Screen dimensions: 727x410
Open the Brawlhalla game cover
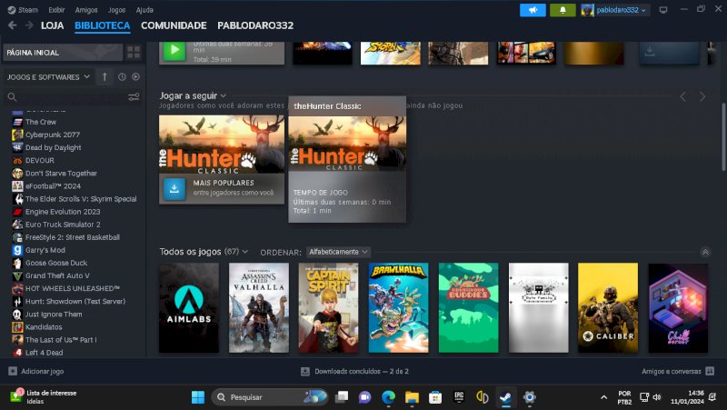(x=398, y=308)
